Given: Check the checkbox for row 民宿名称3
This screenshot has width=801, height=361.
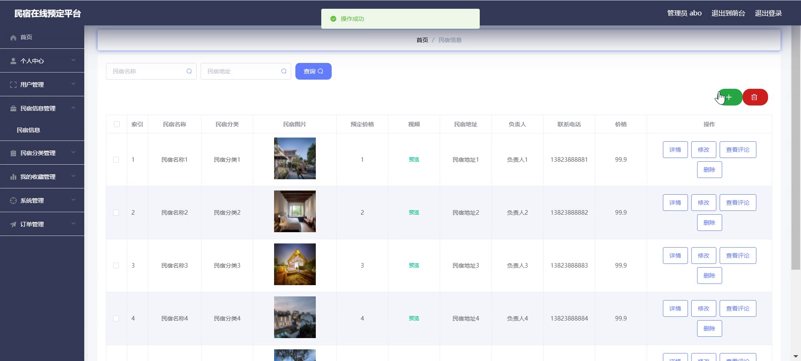Looking at the screenshot, I should click(x=116, y=266).
